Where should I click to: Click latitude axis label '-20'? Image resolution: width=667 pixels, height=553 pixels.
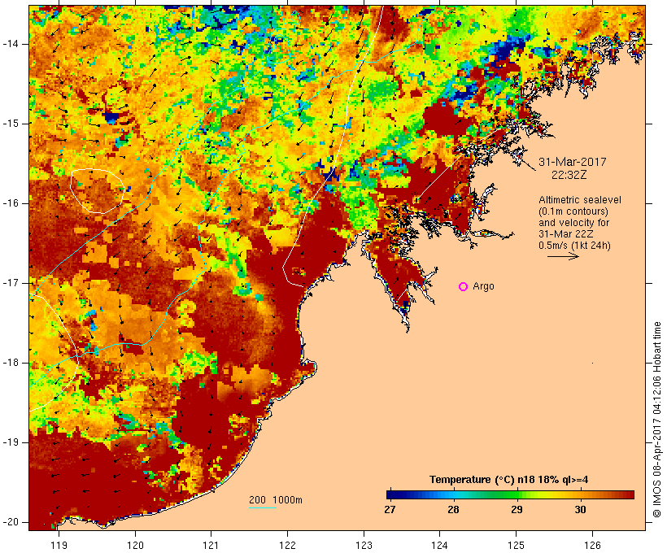11,522
